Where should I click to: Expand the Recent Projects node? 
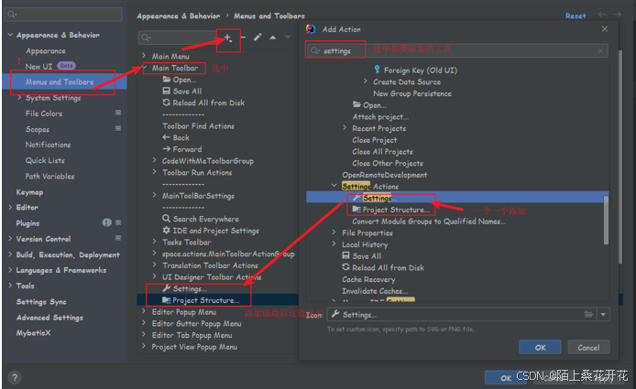point(345,127)
